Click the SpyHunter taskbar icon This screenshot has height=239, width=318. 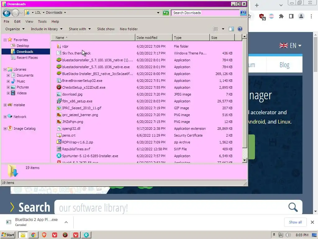[x=86, y=235]
